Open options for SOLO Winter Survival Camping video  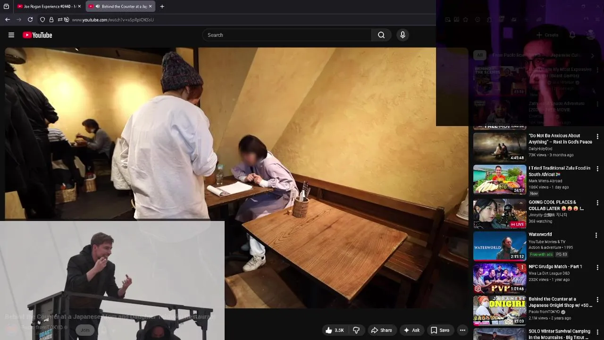pos(597,332)
